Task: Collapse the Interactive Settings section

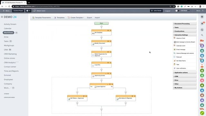Action: coord(184,35)
